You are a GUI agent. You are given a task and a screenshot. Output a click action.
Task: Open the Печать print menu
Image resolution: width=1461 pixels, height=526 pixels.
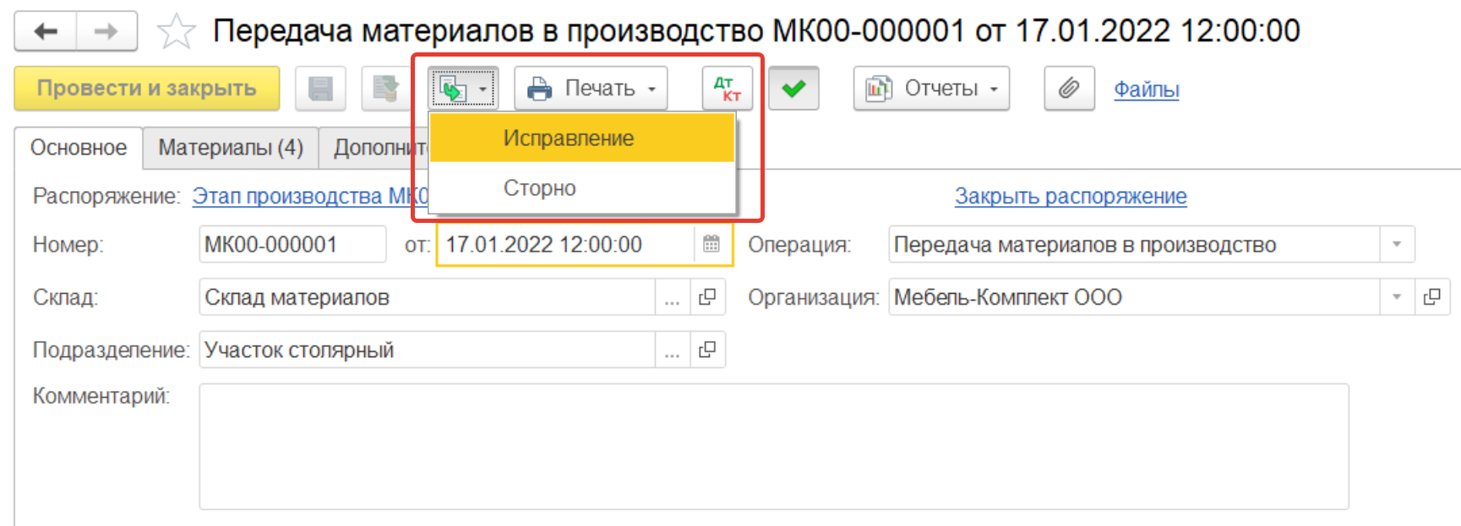click(x=591, y=89)
